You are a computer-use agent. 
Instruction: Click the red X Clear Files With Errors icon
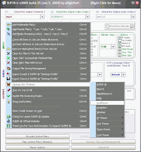click(9, 63)
